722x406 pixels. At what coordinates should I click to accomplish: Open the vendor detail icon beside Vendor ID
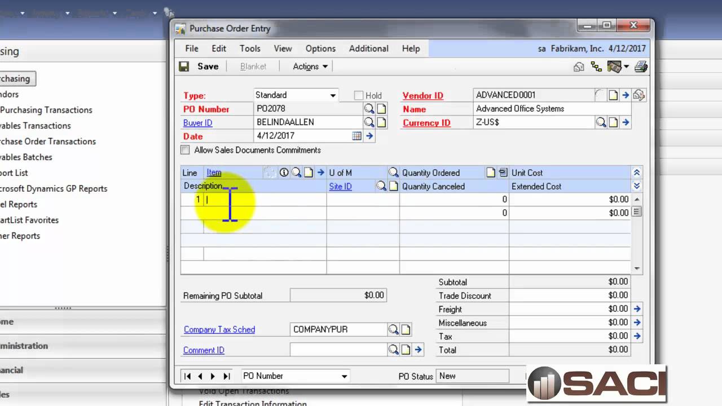(x=639, y=95)
